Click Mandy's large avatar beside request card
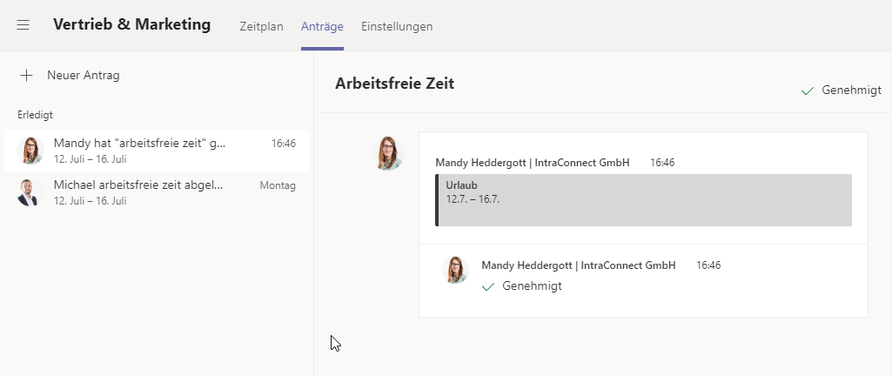Screen dimensions: 892x376 [x=388, y=153]
